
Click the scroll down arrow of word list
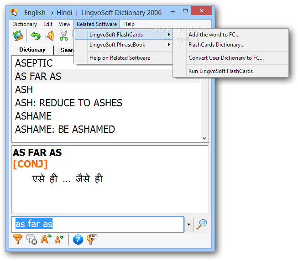[204, 138]
